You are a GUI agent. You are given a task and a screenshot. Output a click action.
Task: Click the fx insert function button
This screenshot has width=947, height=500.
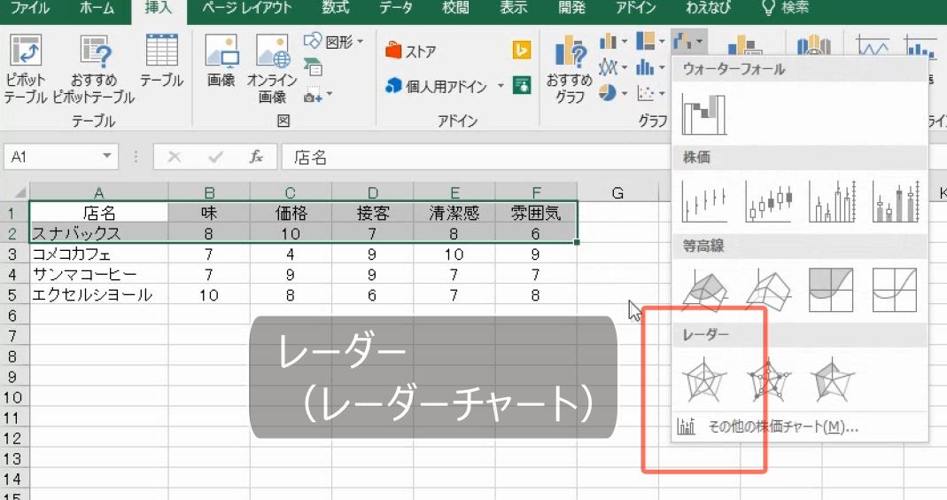(x=256, y=157)
